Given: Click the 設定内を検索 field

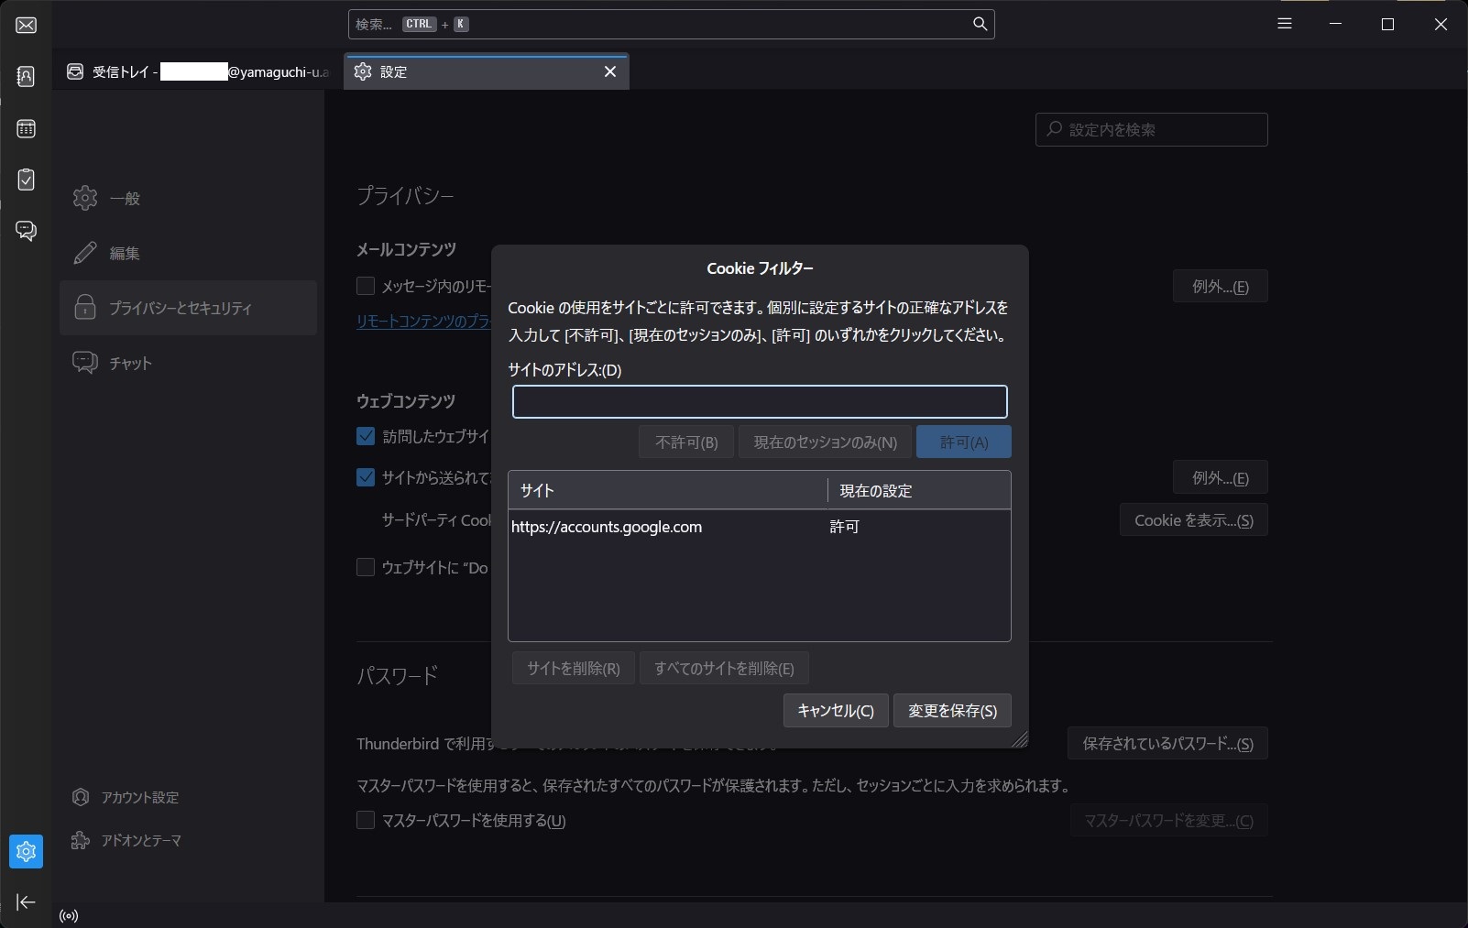Looking at the screenshot, I should click(x=1152, y=129).
